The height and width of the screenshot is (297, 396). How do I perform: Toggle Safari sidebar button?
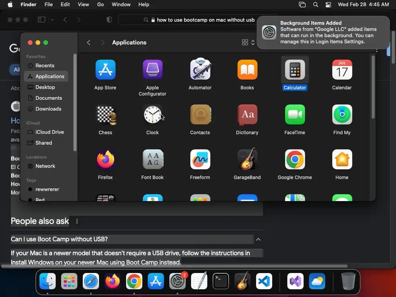tap(41, 20)
